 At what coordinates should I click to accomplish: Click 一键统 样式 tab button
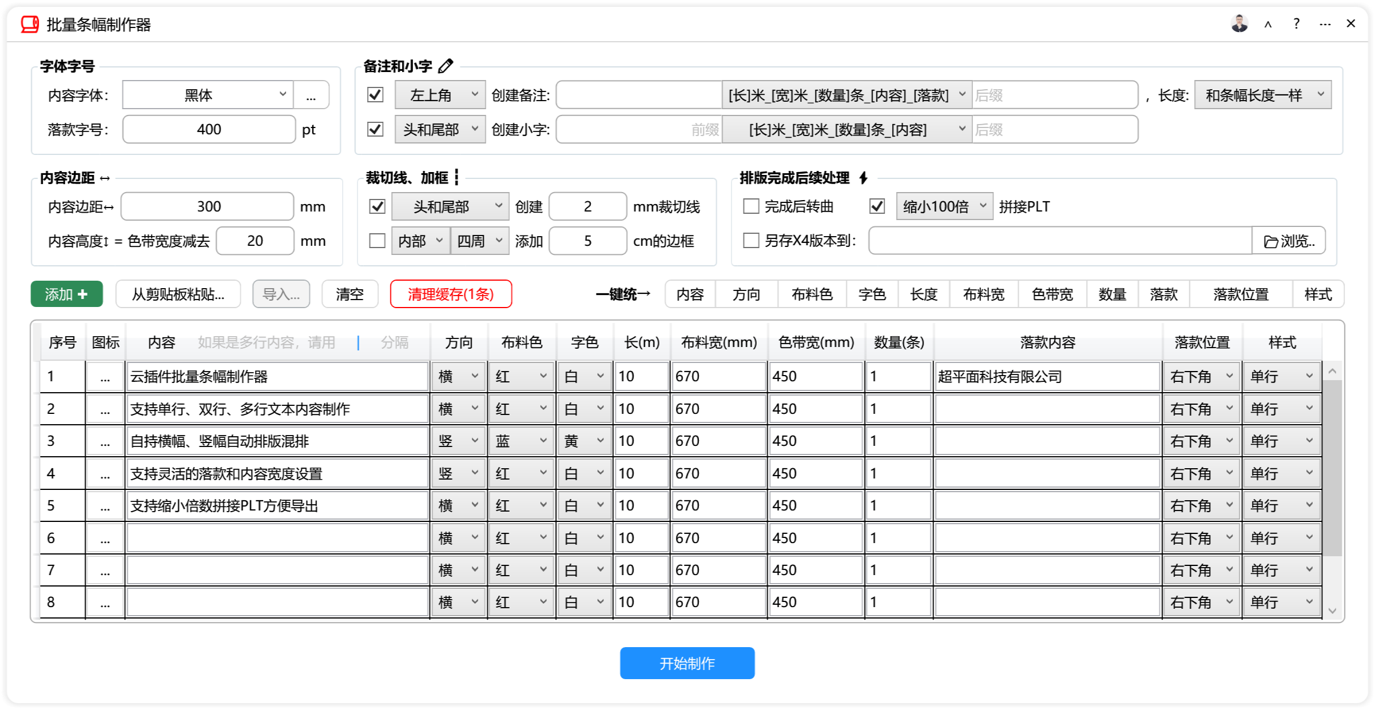pyautogui.click(x=1318, y=294)
